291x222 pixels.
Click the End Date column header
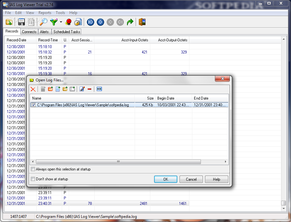(x=210, y=98)
